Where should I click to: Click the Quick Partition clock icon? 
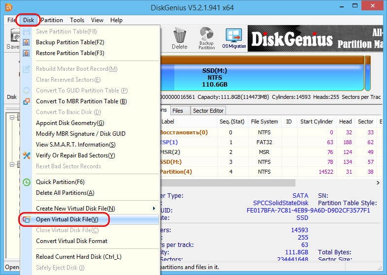(27, 182)
